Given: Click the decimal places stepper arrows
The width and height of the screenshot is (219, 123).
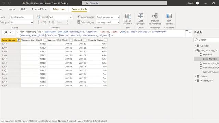Looking at the screenshot, I should pyautogui.click(x=68, y=22).
